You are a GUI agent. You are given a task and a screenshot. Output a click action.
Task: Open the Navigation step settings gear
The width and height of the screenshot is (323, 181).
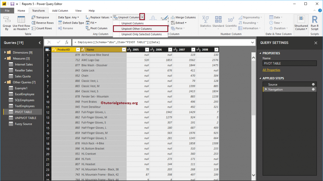tap(313, 89)
